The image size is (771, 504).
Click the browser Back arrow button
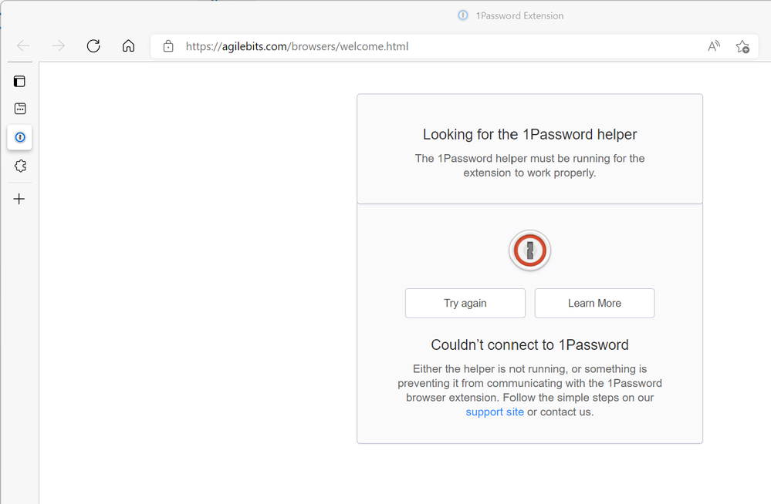(x=23, y=46)
